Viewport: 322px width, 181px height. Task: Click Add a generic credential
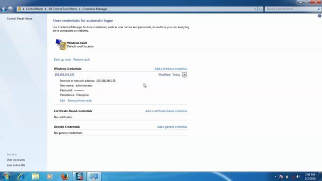pos(172,127)
